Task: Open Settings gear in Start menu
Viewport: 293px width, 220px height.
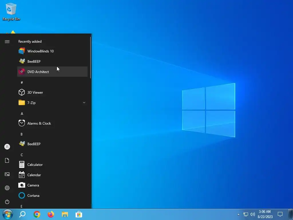Action: pyautogui.click(x=7, y=188)
